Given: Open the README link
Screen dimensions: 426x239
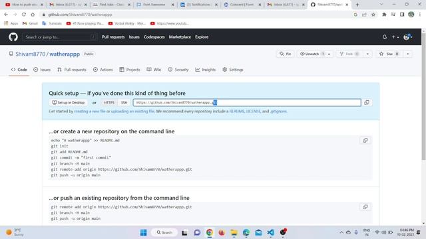Looking at the screenshot, I should pyautogui.click(x=237, y=112).
